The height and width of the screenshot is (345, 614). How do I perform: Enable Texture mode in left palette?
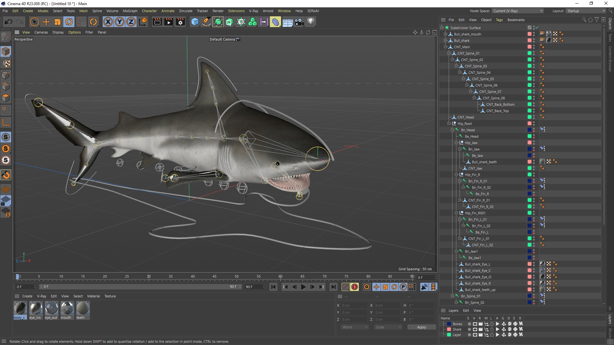point(6,63)
